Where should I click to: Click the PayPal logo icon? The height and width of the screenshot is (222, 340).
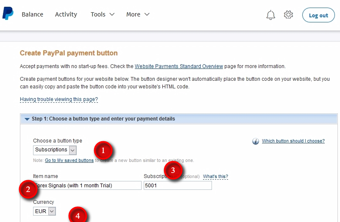point(8,14)
